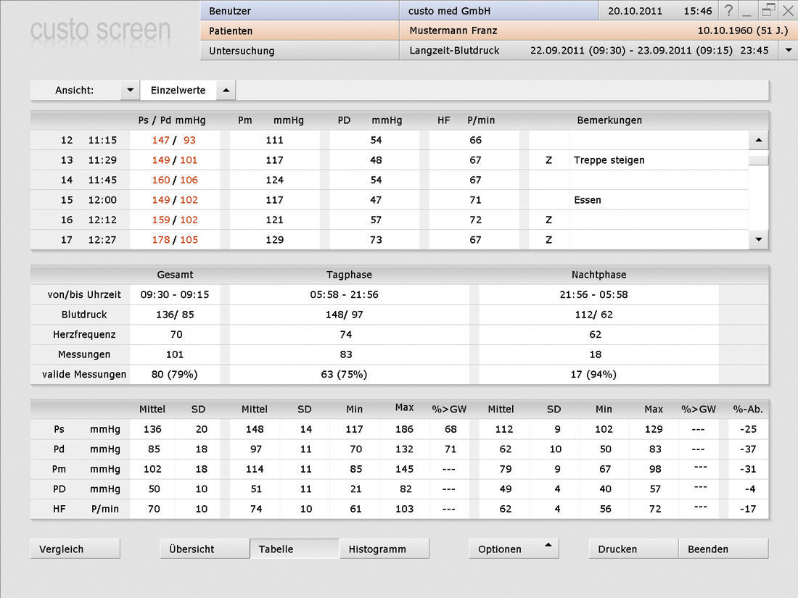Select measurement row 13 at 11:29
This screenshot has height=598, width=798.
pos(390,159)
